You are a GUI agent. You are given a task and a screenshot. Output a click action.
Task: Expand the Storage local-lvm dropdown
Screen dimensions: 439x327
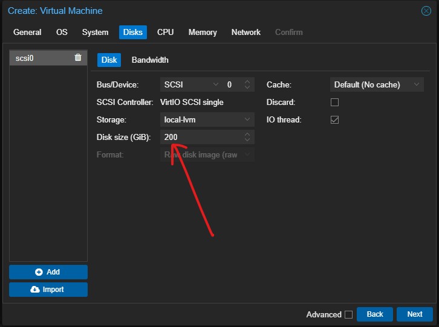[x=207, y=120]
